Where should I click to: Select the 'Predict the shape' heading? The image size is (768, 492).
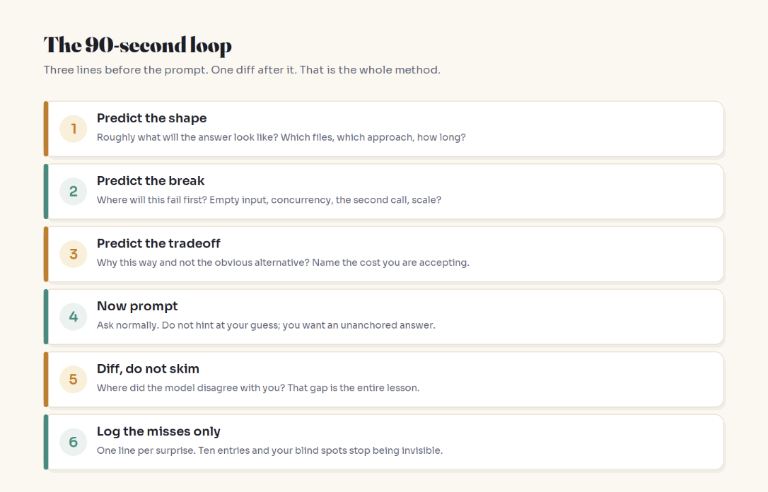pos(152,119)
